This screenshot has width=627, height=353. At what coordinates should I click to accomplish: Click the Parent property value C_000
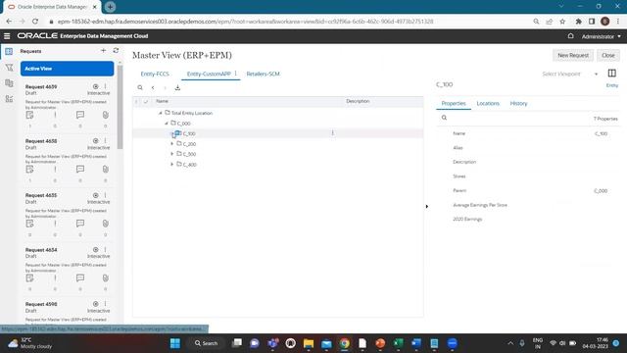(x=601, y=191)
